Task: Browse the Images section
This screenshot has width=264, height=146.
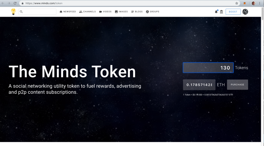Action: coord(121,12)
